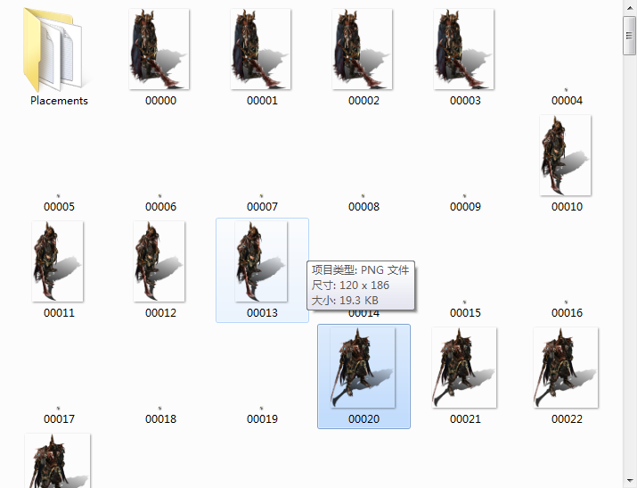Click the scrollbar up arrow
Image resolution: width=637 pixels, height=488 pixels.
630,8
